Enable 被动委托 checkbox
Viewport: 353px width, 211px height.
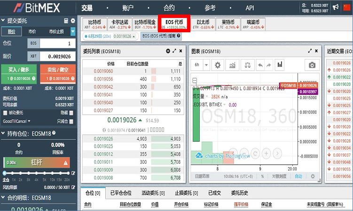5,113
